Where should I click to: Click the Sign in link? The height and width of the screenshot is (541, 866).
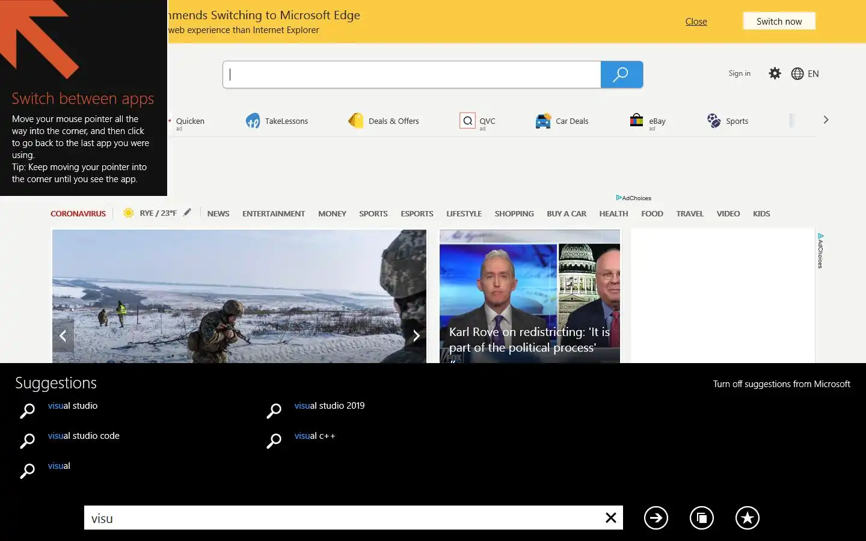click(x=739, y=73)
